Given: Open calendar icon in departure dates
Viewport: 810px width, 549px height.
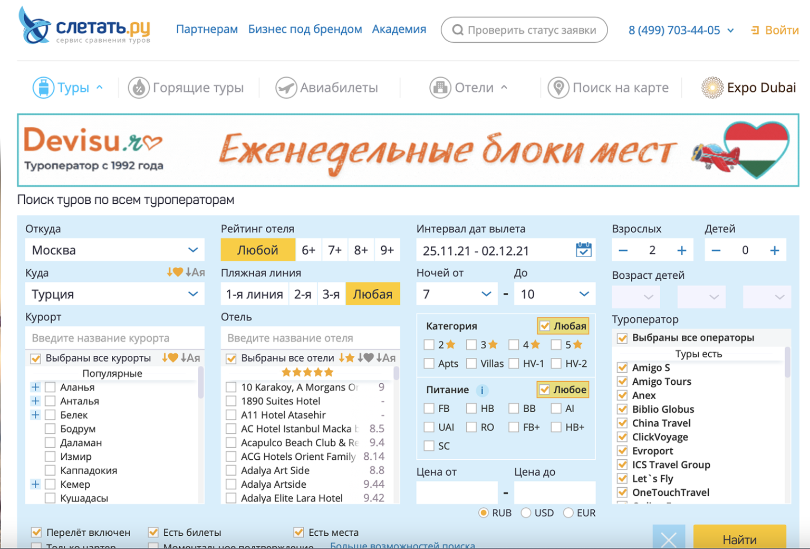Looking at the screenshot, I should (x=583, y=250).
